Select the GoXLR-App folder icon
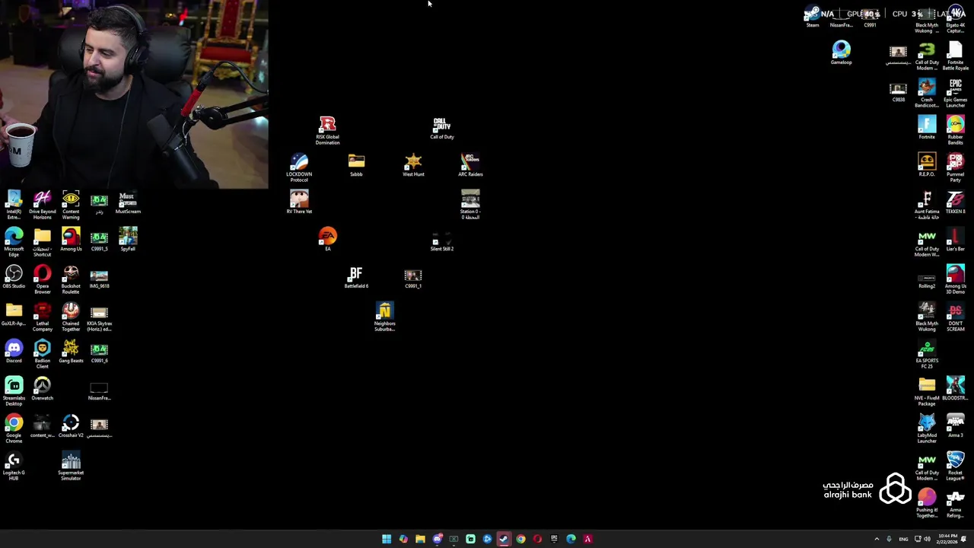 pos(14,314)
